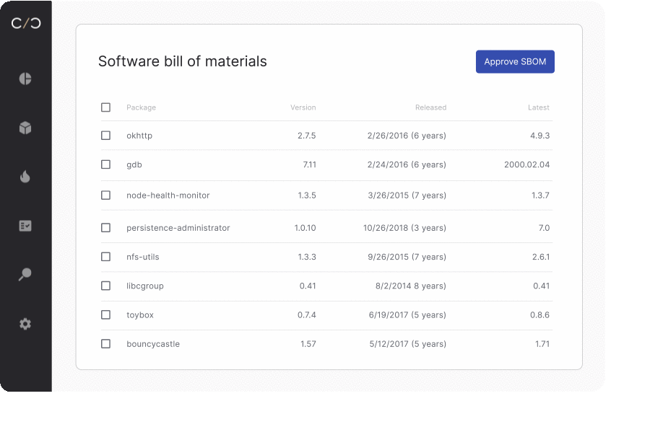Click the okhttp package name

[x=139, y=136]
